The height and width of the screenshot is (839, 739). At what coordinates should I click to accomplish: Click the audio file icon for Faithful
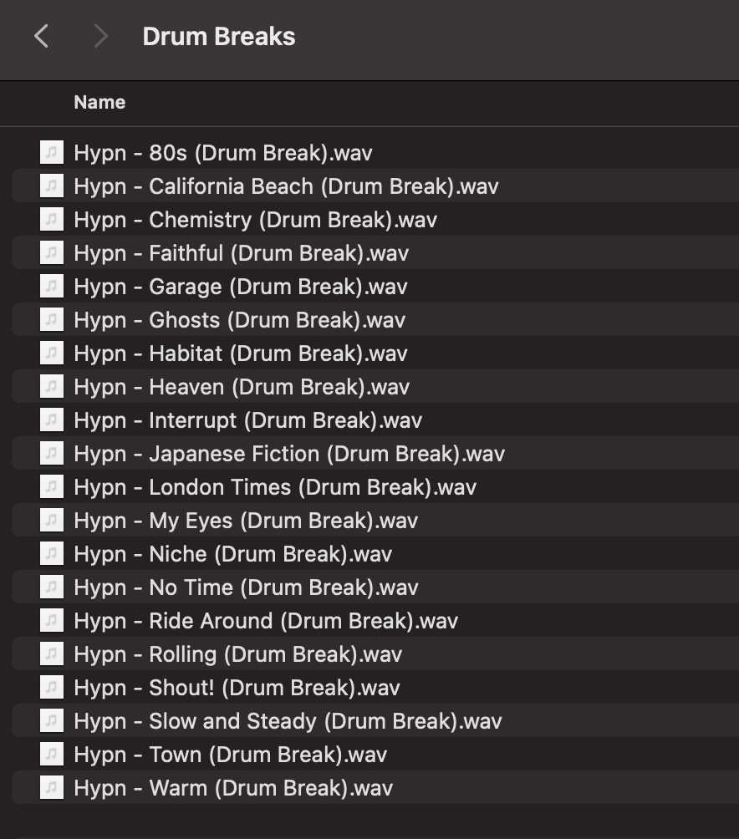(x=51, y=253)
